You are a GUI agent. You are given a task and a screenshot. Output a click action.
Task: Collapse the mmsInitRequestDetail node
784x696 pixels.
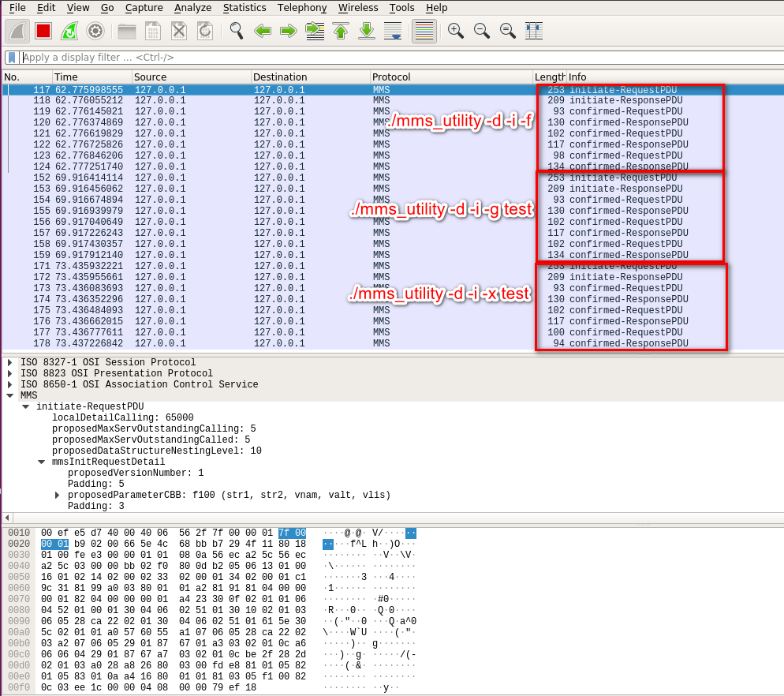point(42,462)
